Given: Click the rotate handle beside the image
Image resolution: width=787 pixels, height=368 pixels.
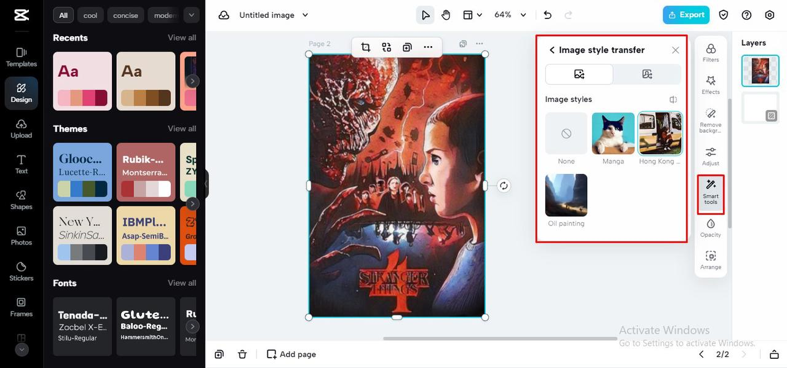Looking at the screenshot, I should point(504,186).
